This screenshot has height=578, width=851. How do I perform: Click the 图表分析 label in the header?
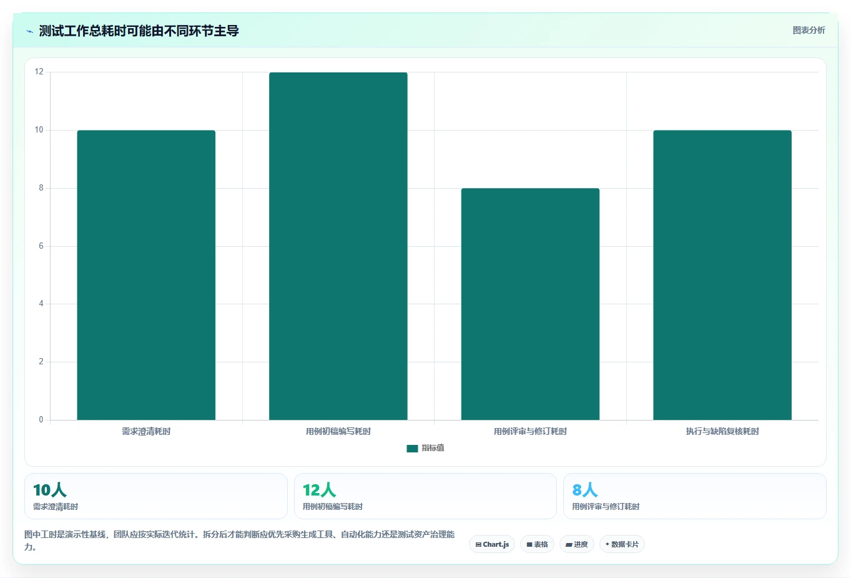coord(809,30)
